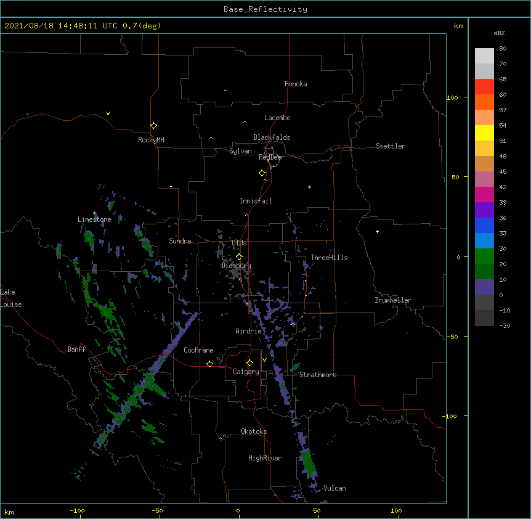
Task: Click the white plus marker north of Drumheller
Action: tap(377, 231)
